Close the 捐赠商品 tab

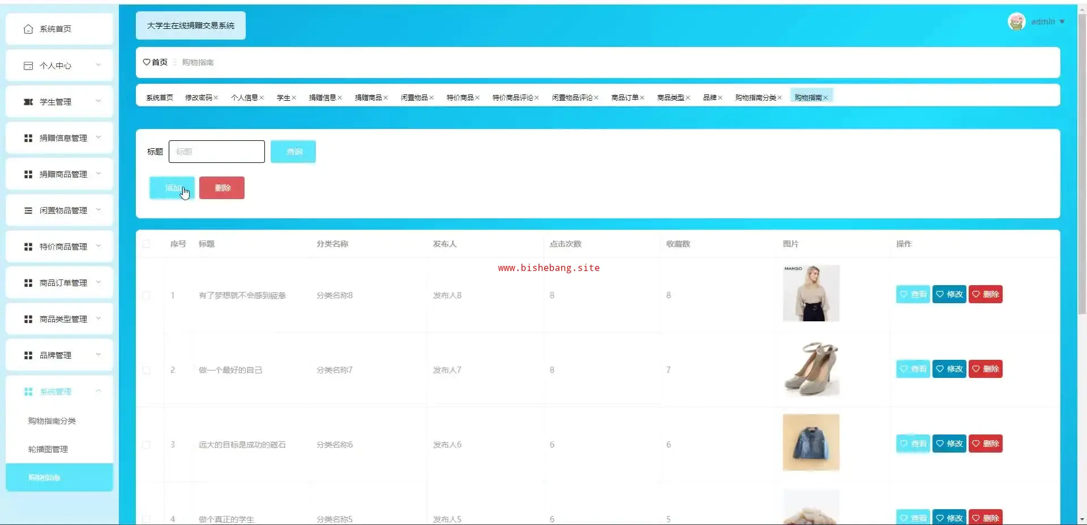pyautogui.click(x=386, y=98)
